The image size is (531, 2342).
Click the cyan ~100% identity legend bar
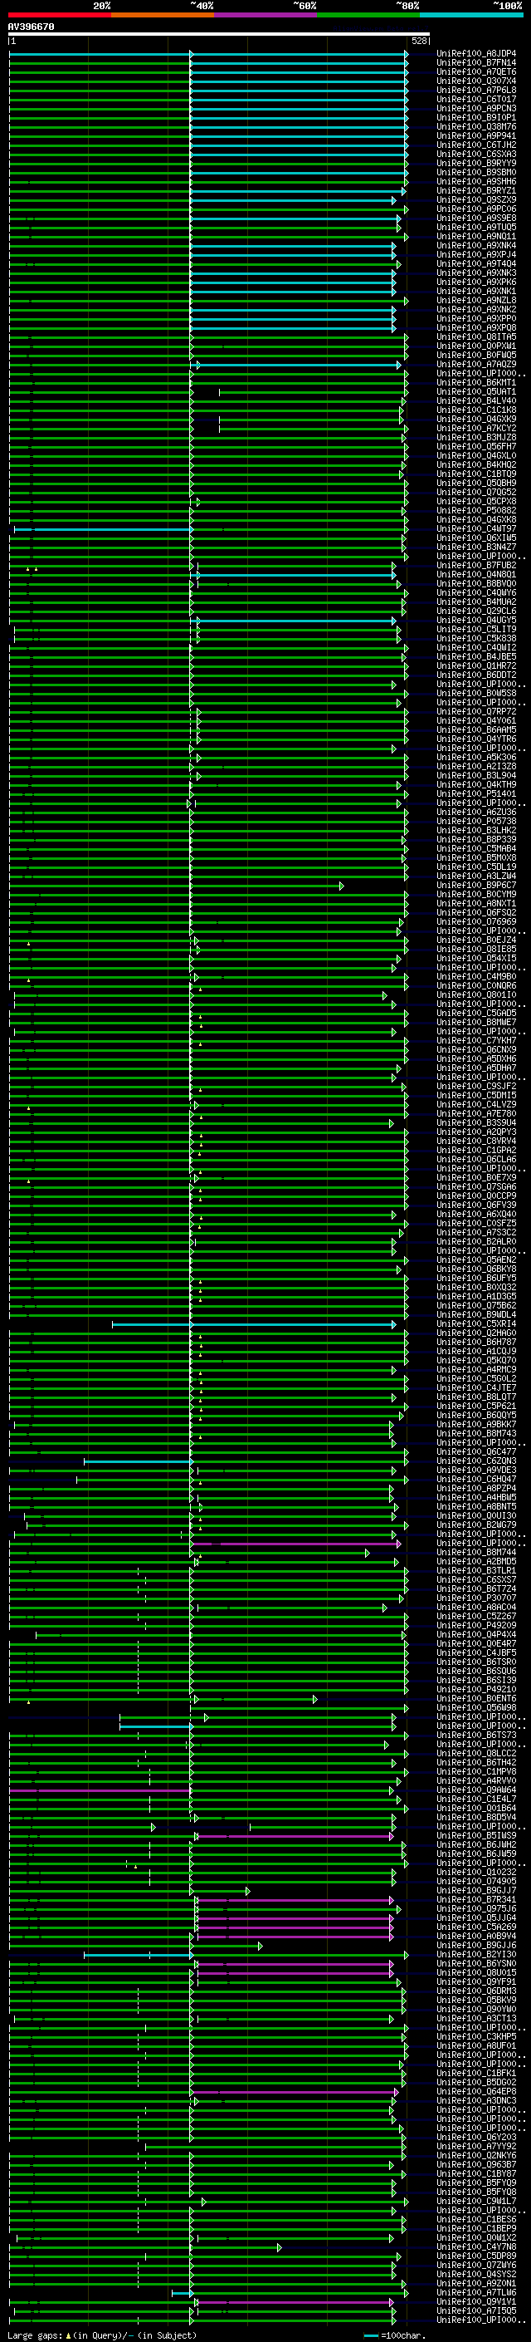(x=471, y=15)
